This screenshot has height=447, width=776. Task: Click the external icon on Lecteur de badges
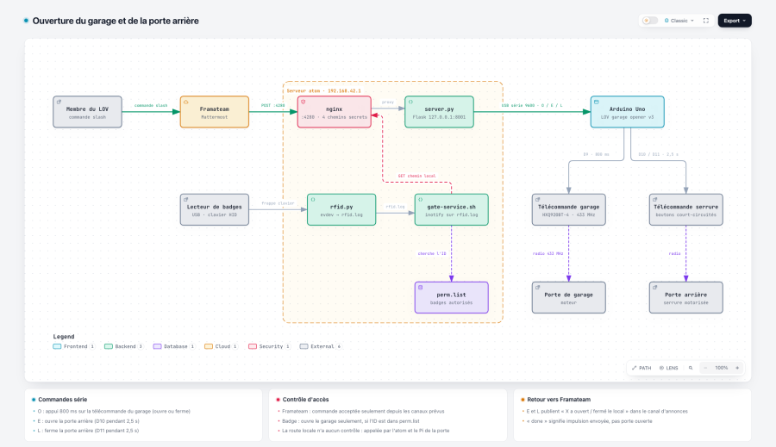coord(186,199)
